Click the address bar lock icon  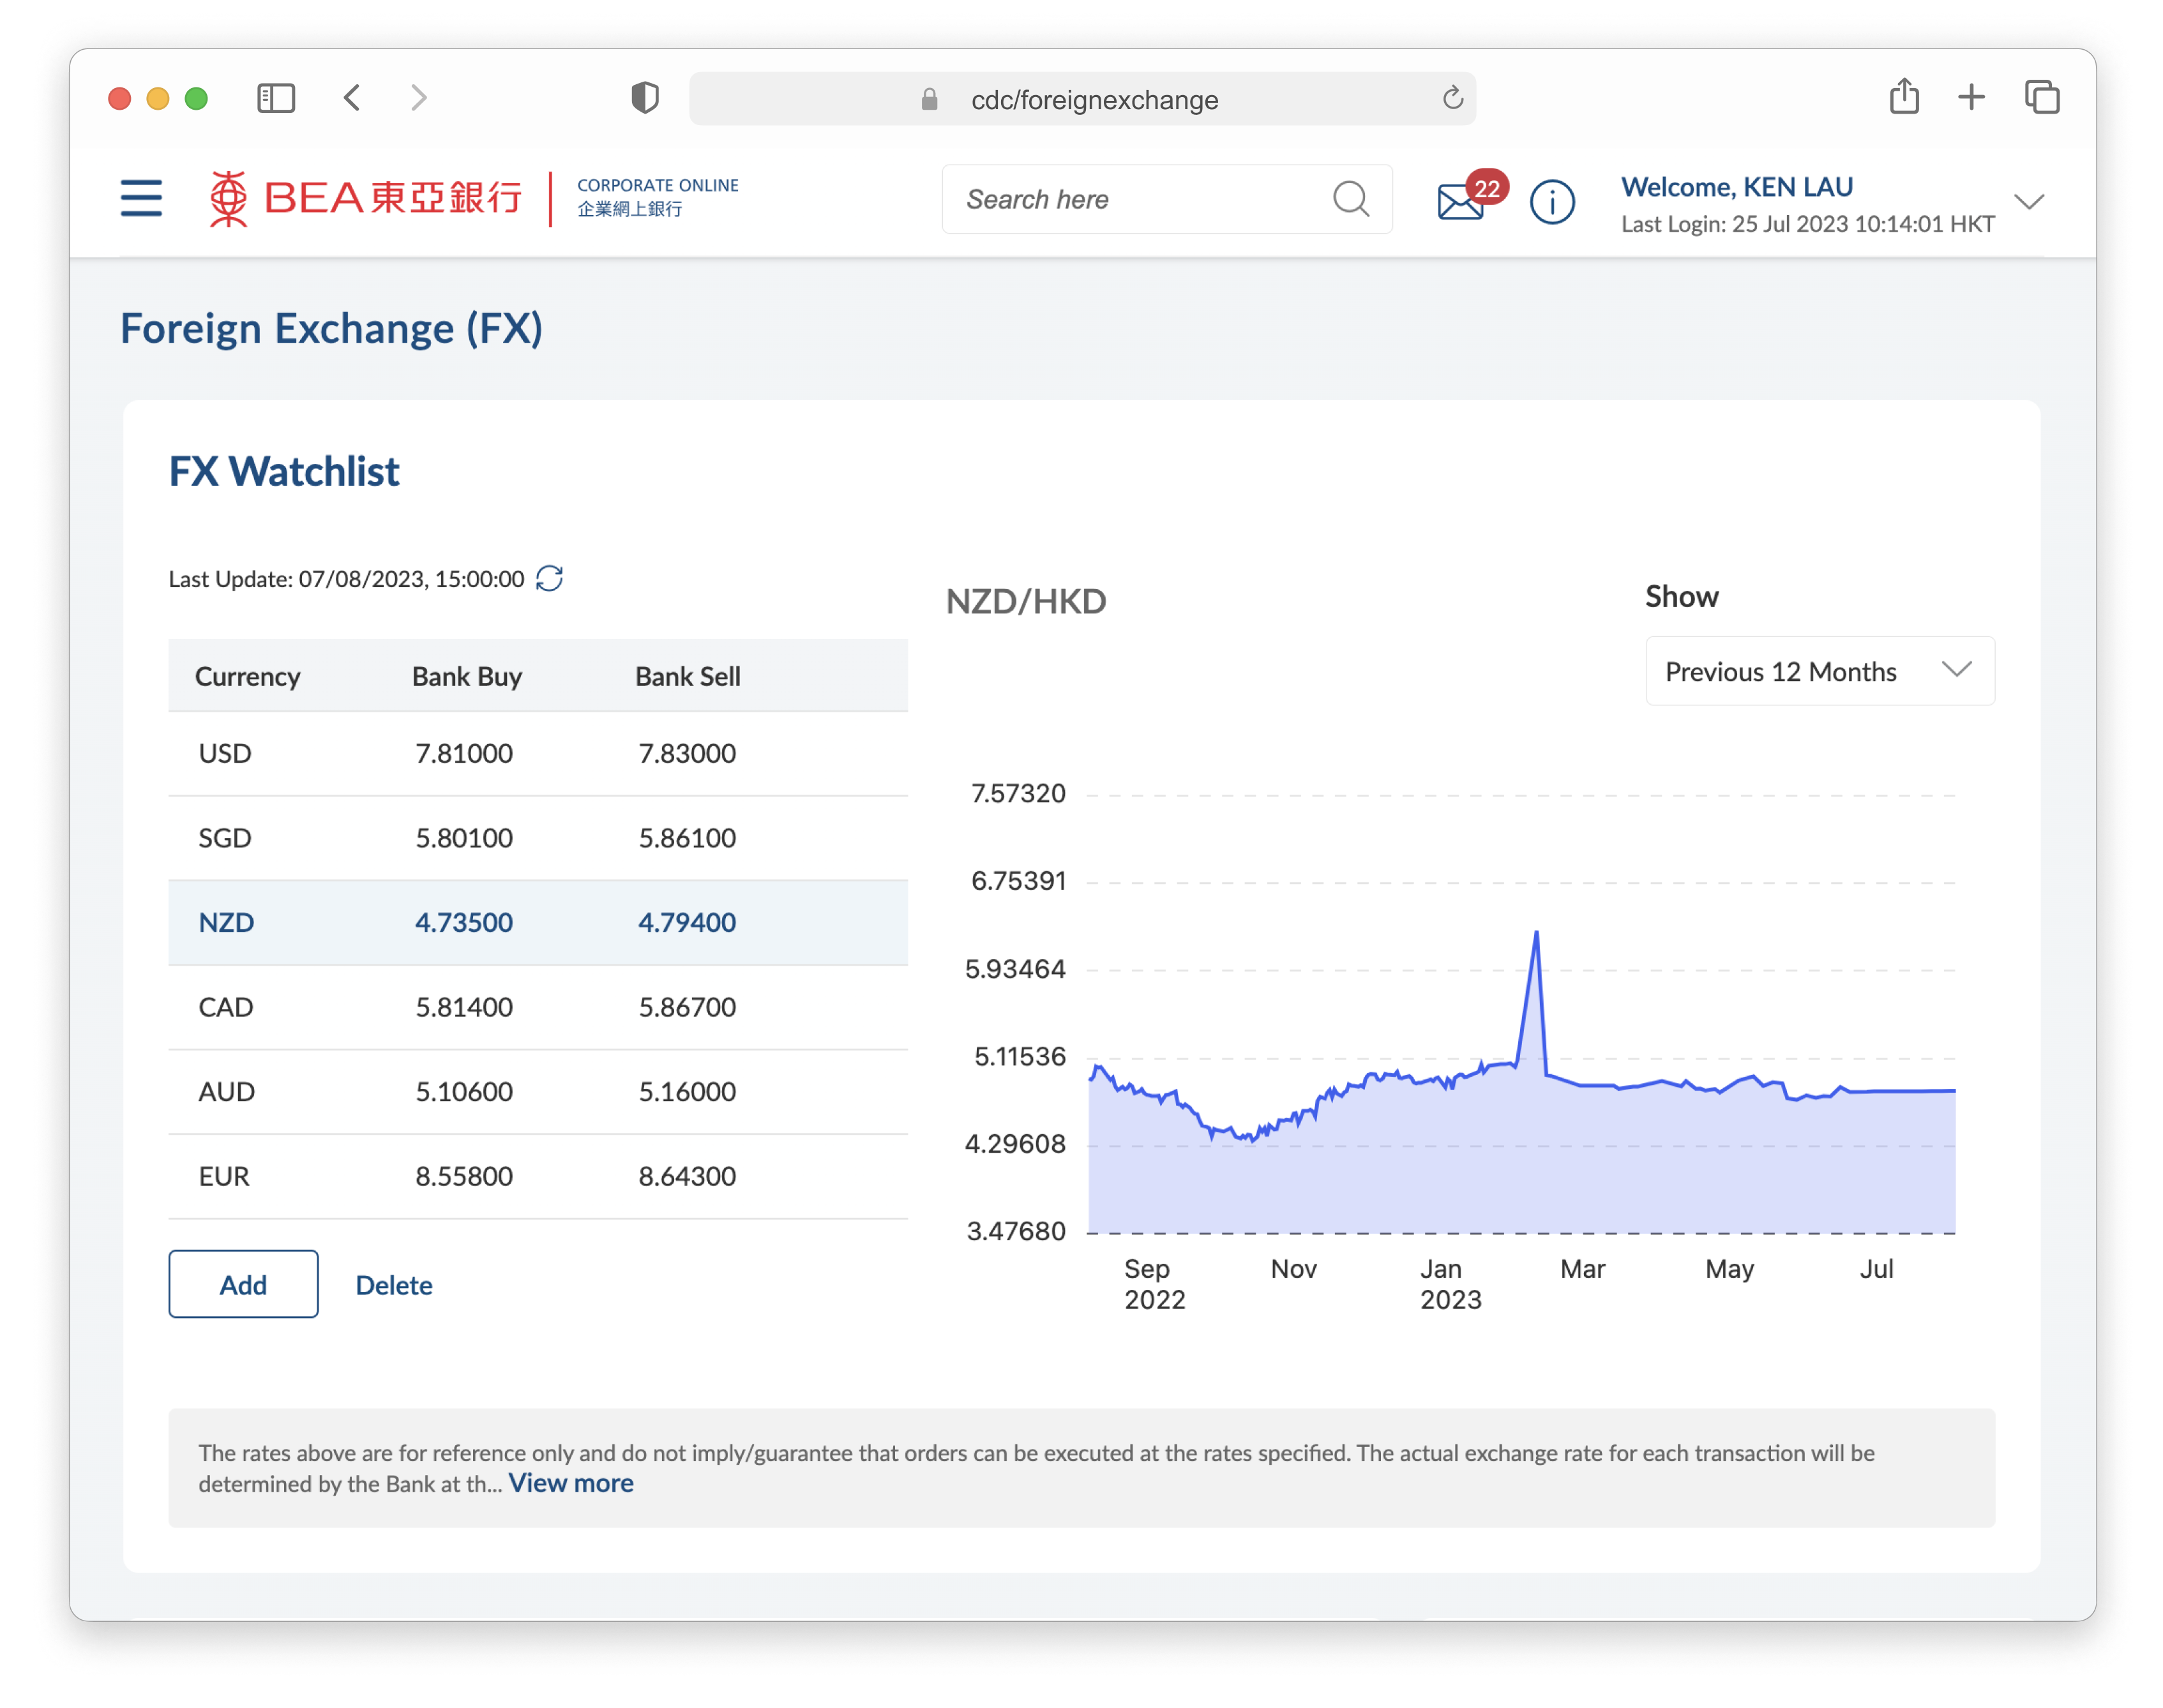(929, 99)
